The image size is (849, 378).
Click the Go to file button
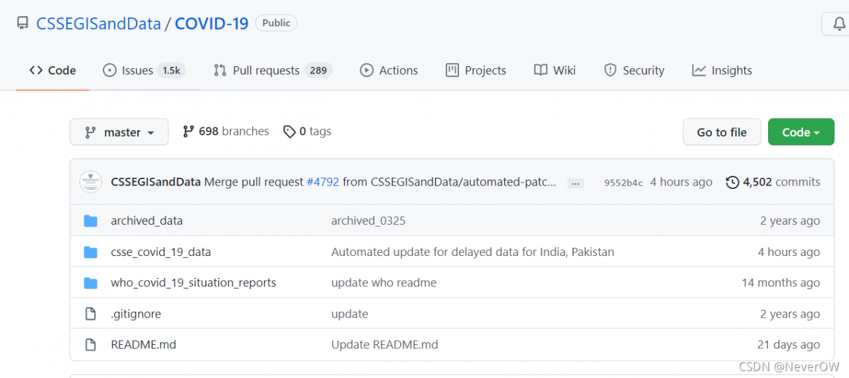[x=722, y=132]
